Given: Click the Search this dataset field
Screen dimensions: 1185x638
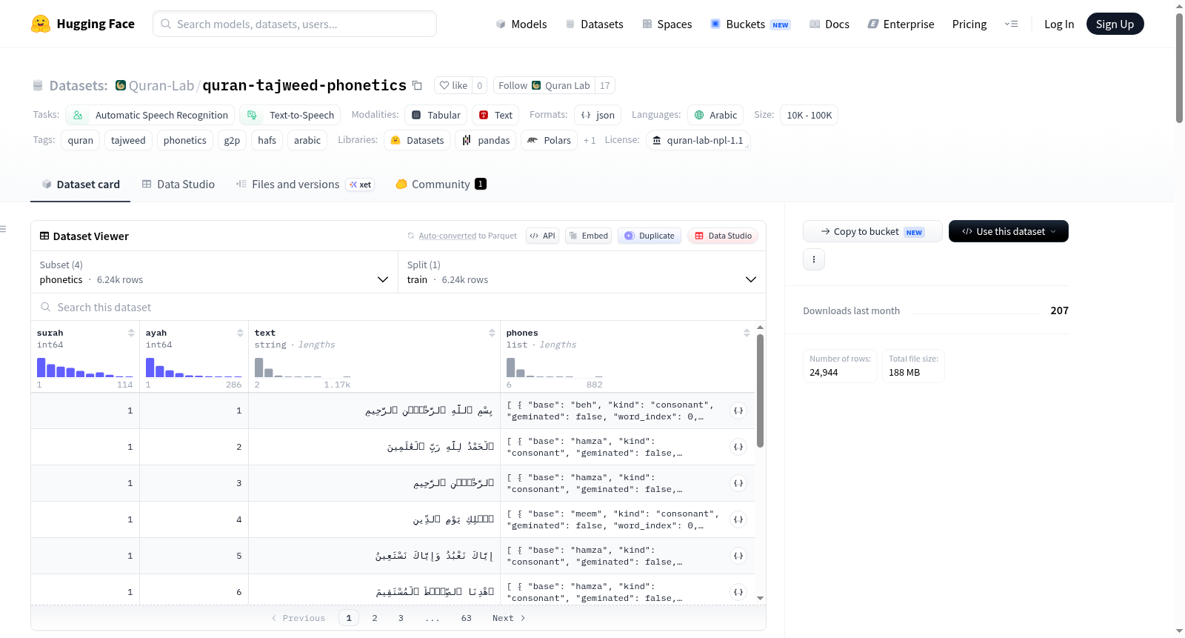Looking at the screenshot, I should [398, 307].
